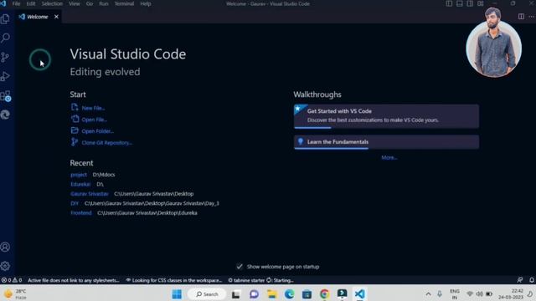Open recent folder 'project'

[79, 175]
